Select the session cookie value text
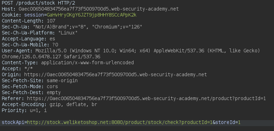This screenshot has width=274, height=131. click(x=92, y=15)
